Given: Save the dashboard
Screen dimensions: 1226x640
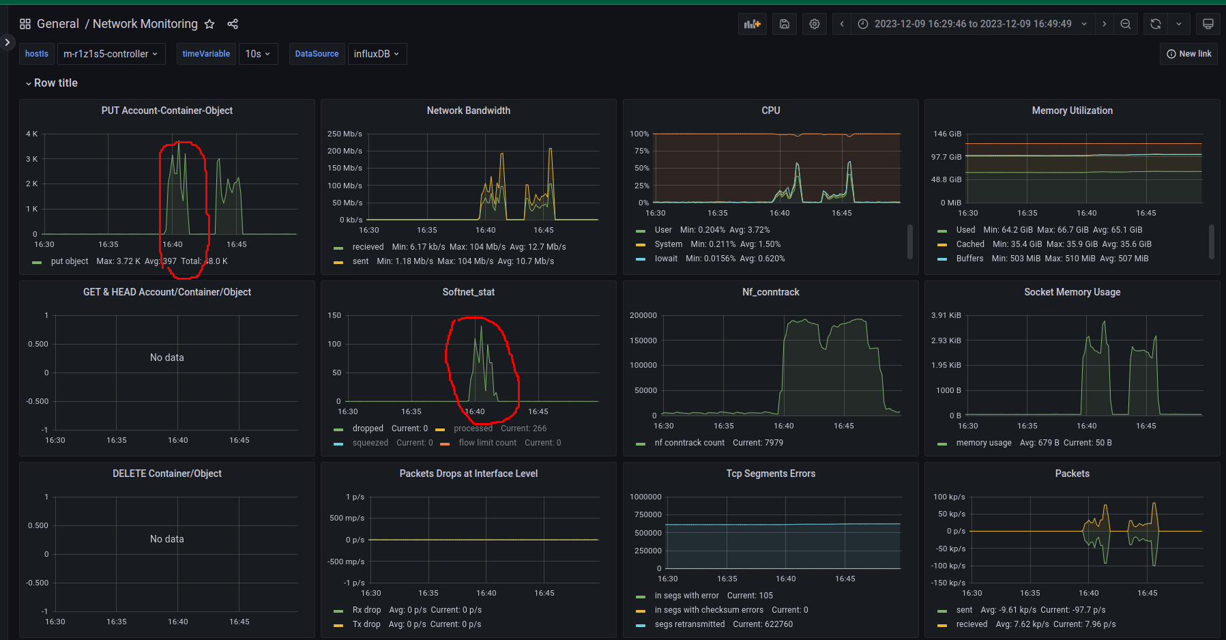Looking at the screenshot, I should (785, 24).
